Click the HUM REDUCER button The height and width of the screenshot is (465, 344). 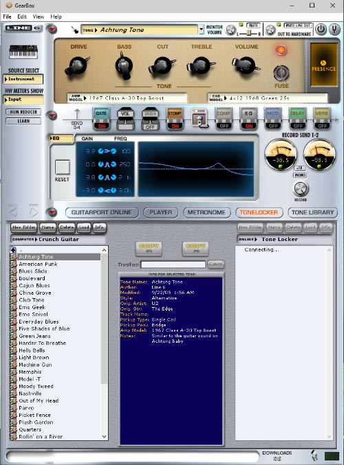tap(23, 112)
